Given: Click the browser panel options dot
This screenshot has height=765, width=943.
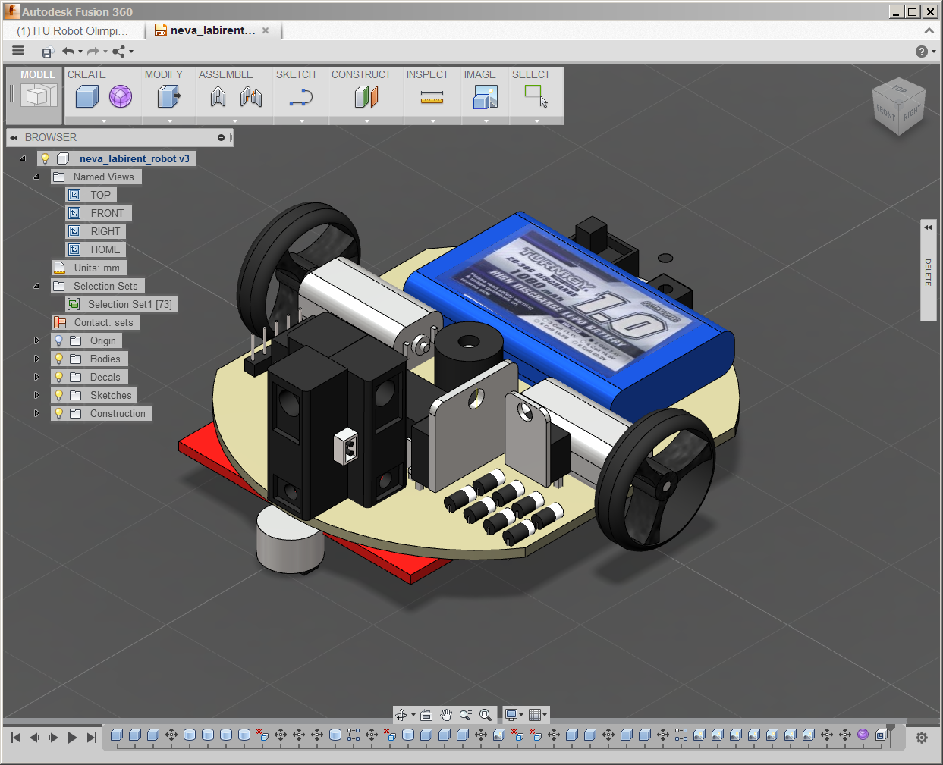Looking at the screenshot, I should click(x=221, y=138).
